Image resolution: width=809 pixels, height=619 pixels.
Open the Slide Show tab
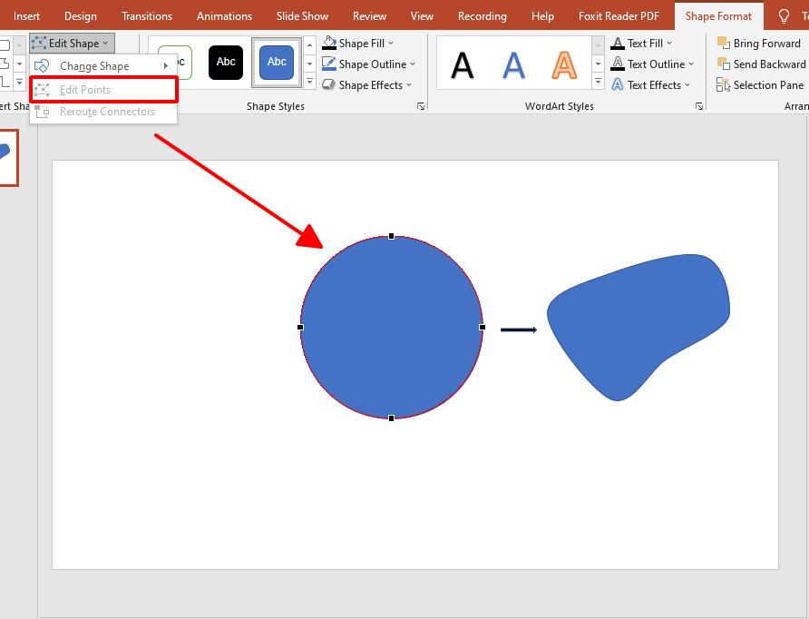tap(302, 15)
